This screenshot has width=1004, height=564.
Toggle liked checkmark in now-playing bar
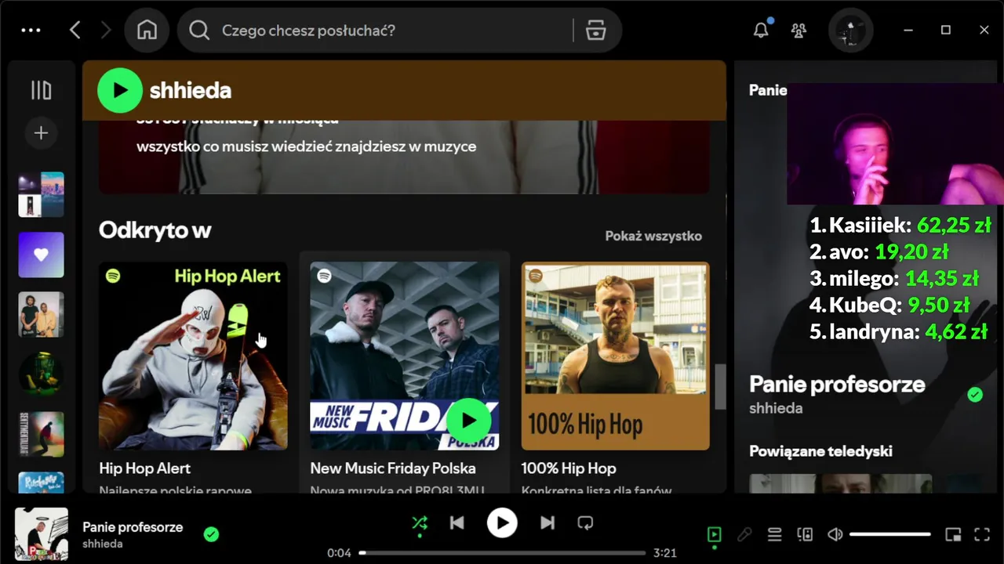click(211, 534)
